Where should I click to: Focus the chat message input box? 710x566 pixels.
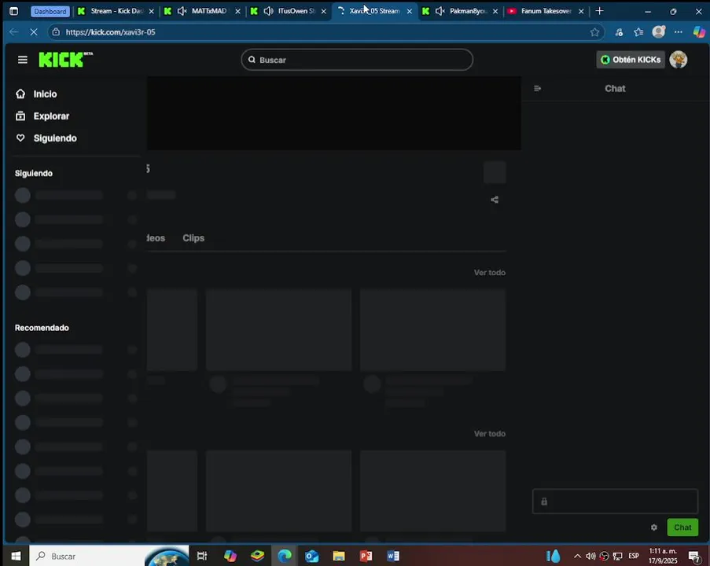point(615,502)
